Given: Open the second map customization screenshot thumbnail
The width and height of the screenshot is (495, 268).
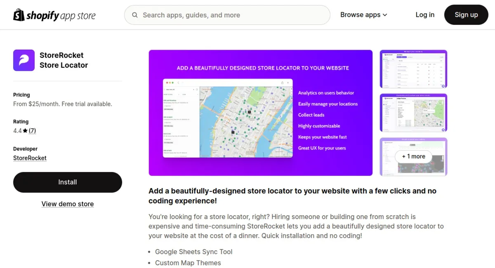Looking at the screenshot, I should tap(413, 113).
